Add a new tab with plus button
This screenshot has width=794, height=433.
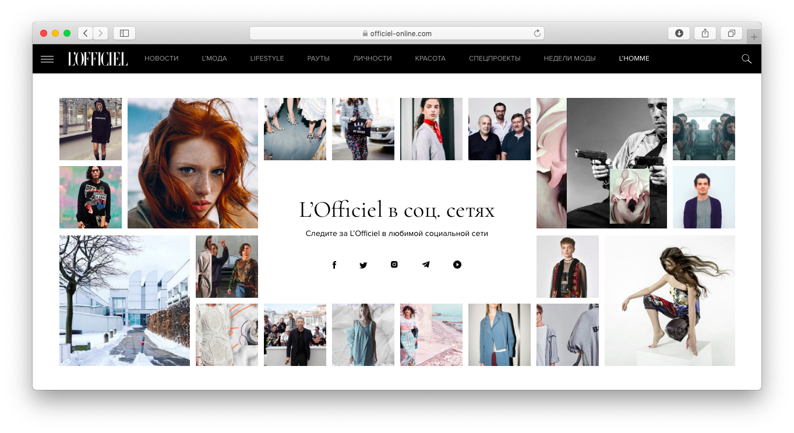[x=754, y=37]
